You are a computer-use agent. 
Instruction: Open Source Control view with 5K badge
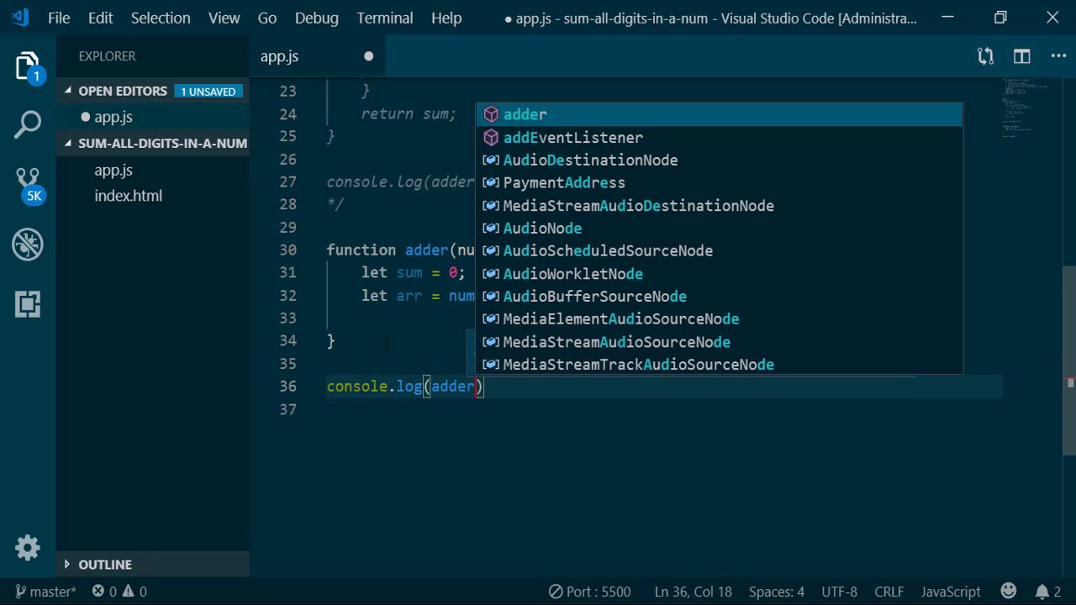tap(28, 185)
